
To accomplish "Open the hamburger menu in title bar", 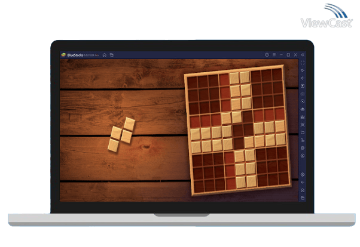I will click(274, 55).
